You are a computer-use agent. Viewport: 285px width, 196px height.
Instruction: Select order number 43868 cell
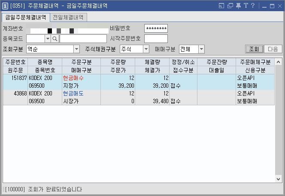tap(15, 94)
